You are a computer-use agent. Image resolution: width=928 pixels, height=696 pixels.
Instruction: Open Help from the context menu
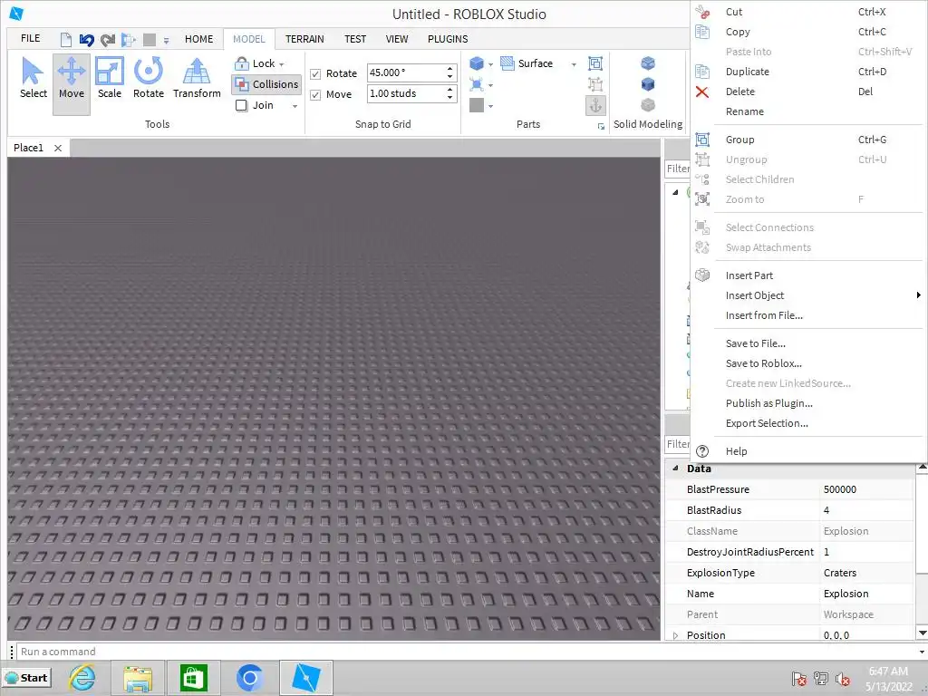click(x=808, y=451)
